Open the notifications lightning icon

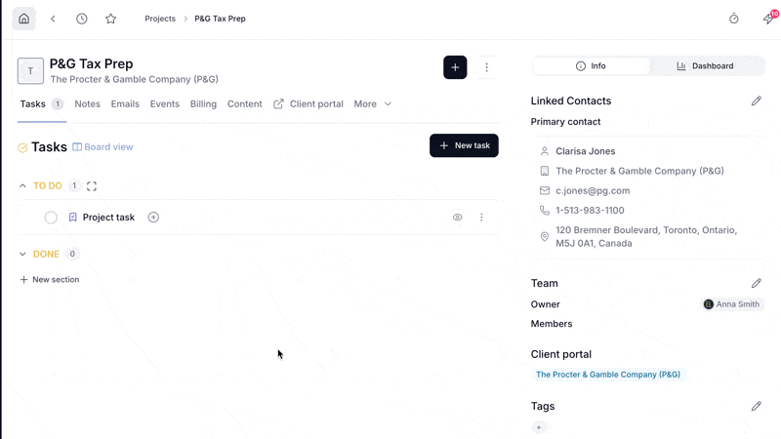point(769,19)
